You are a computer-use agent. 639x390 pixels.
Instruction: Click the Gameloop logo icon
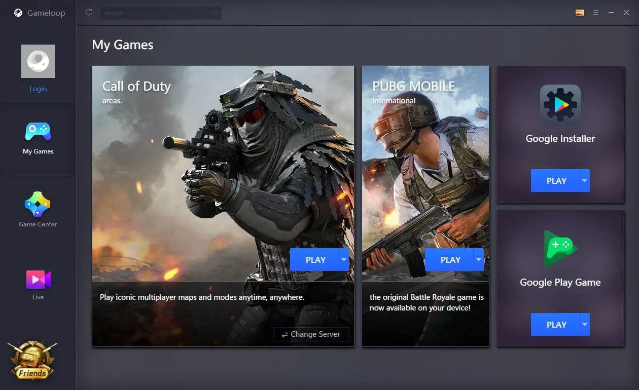coord(18,13)
